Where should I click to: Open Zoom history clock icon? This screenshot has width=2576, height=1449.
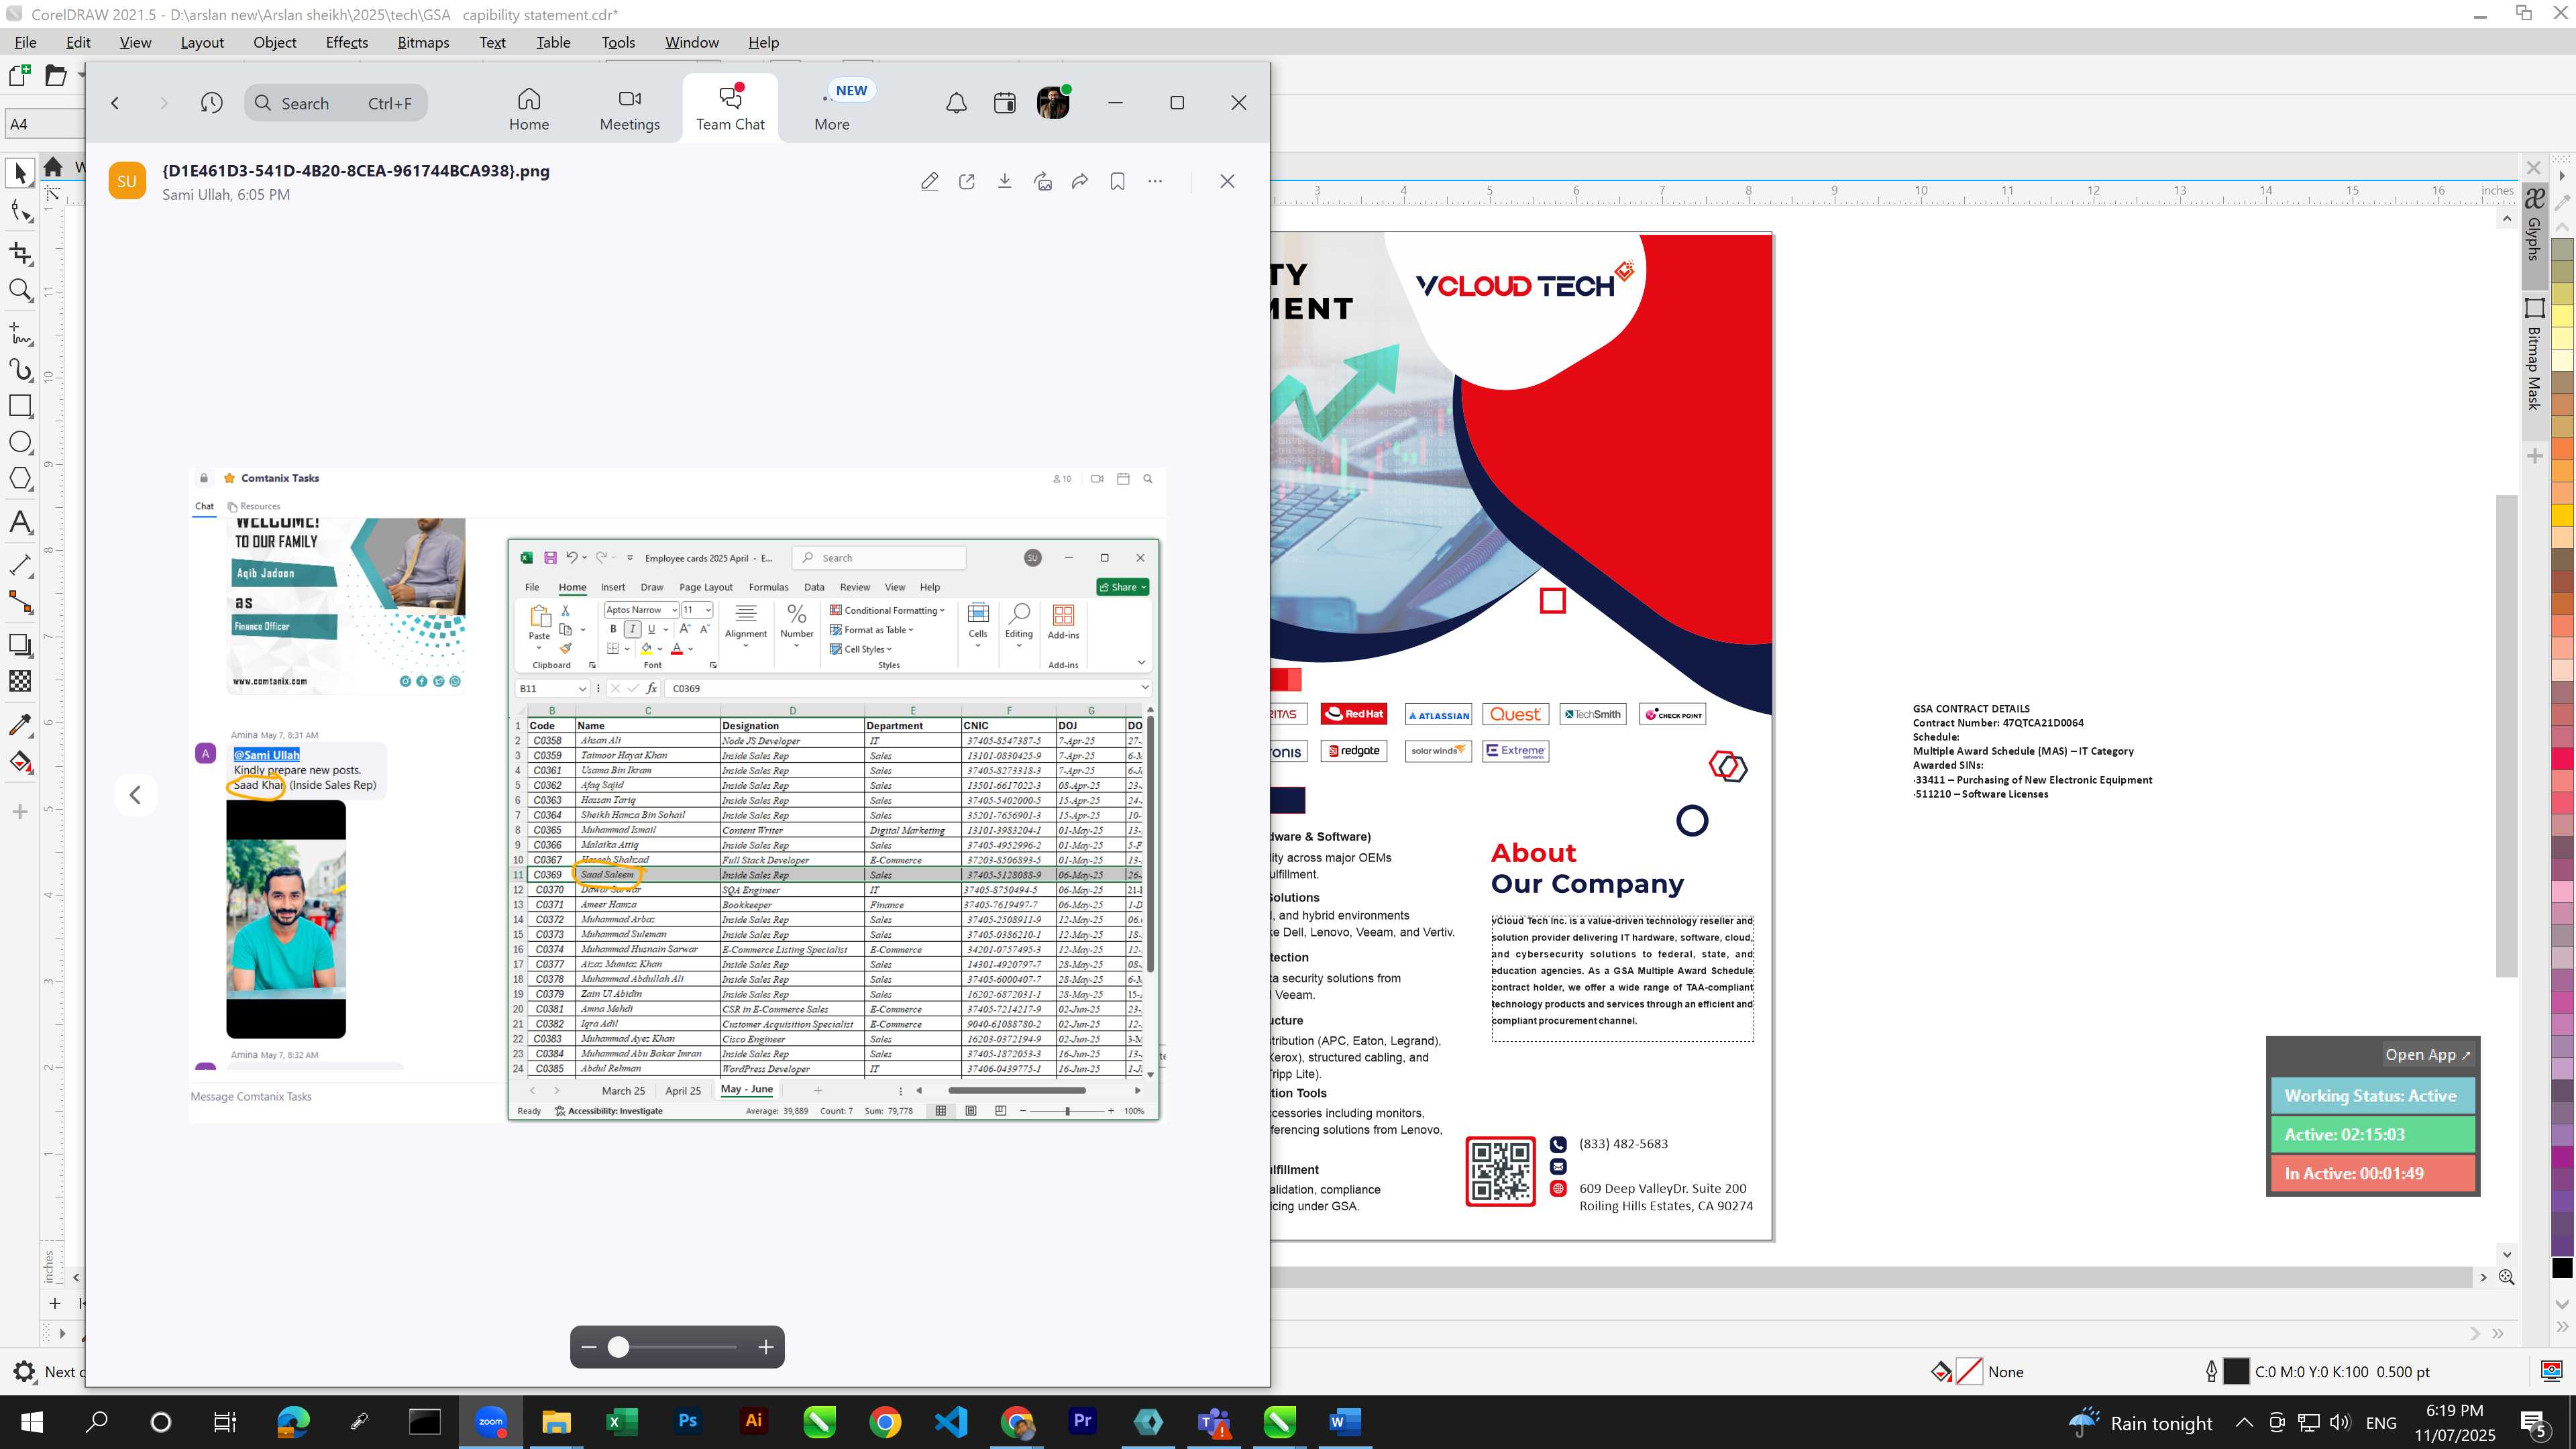pyautogui.click(x=211, y=103)
